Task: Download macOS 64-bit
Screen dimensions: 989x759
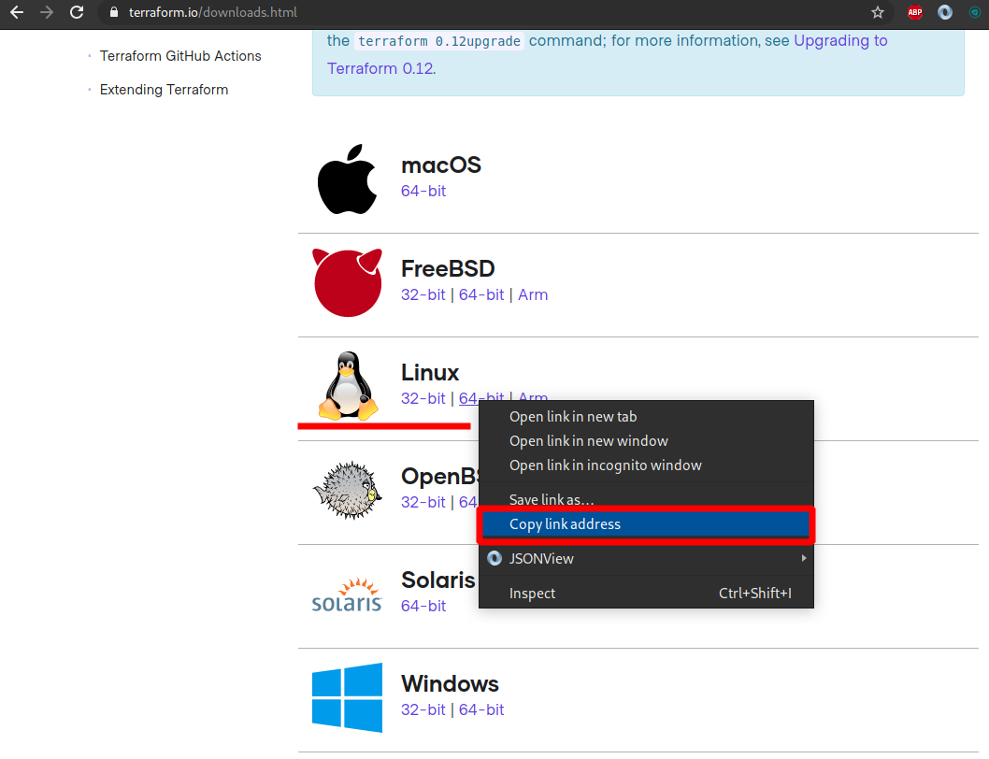Action: click(x=423, y=191)
